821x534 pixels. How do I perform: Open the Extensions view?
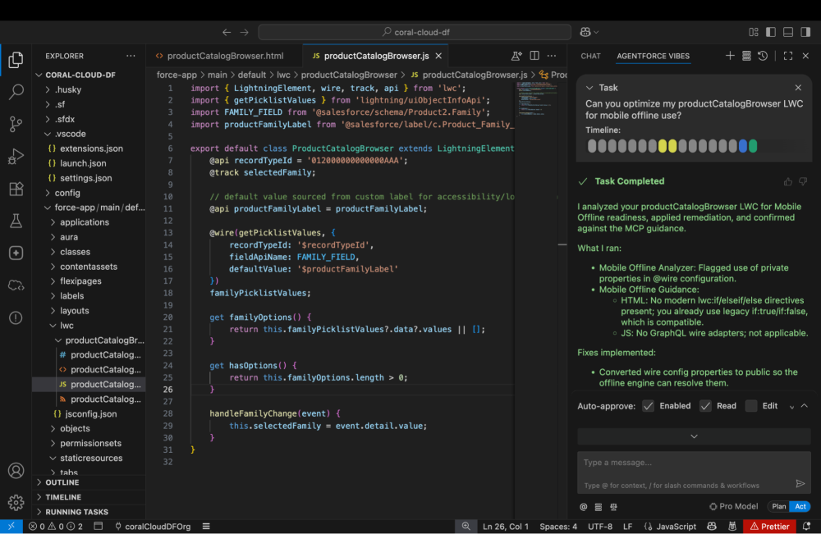coord(16,188)
